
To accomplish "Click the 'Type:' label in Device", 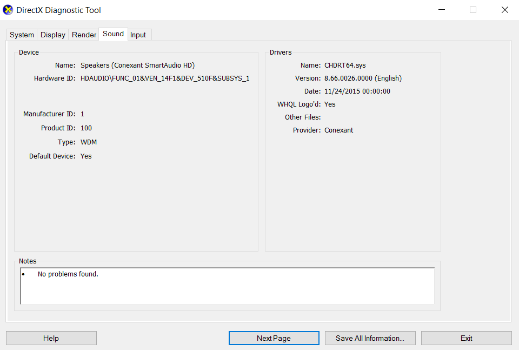I will pos(66,142).
